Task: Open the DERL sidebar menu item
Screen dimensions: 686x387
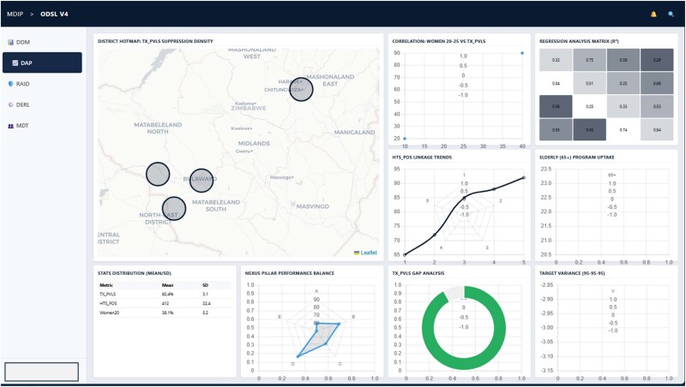Action: [x=42, y=104]
